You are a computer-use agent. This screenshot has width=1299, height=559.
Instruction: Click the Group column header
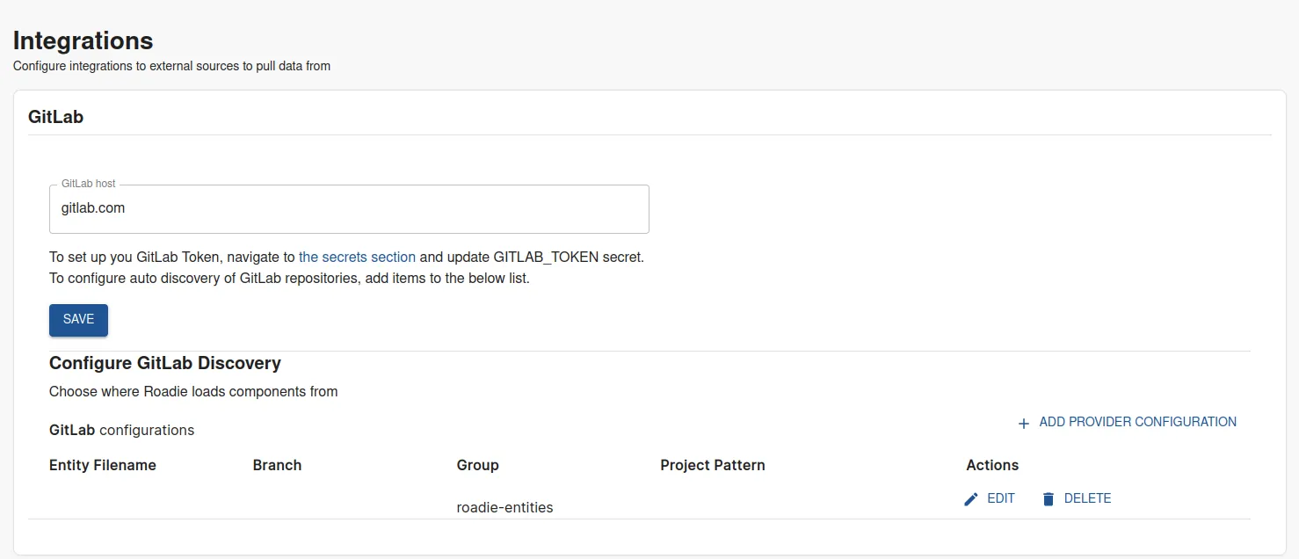pos(477,465)
